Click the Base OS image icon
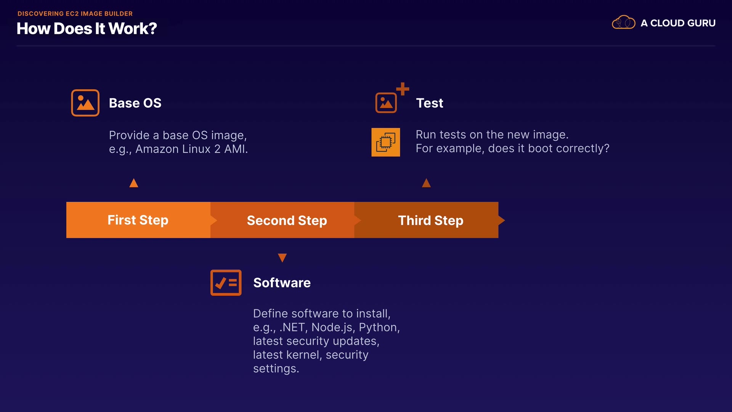Viewport: 732px width, 412px height. (x=85, y=103)
